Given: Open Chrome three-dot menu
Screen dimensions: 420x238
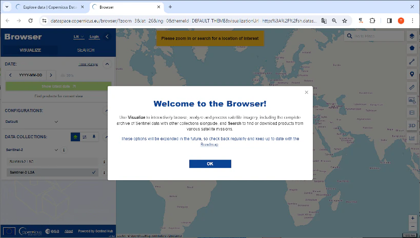Looking at the screenshot, I should pyautogui.click(x=412, y=20).
